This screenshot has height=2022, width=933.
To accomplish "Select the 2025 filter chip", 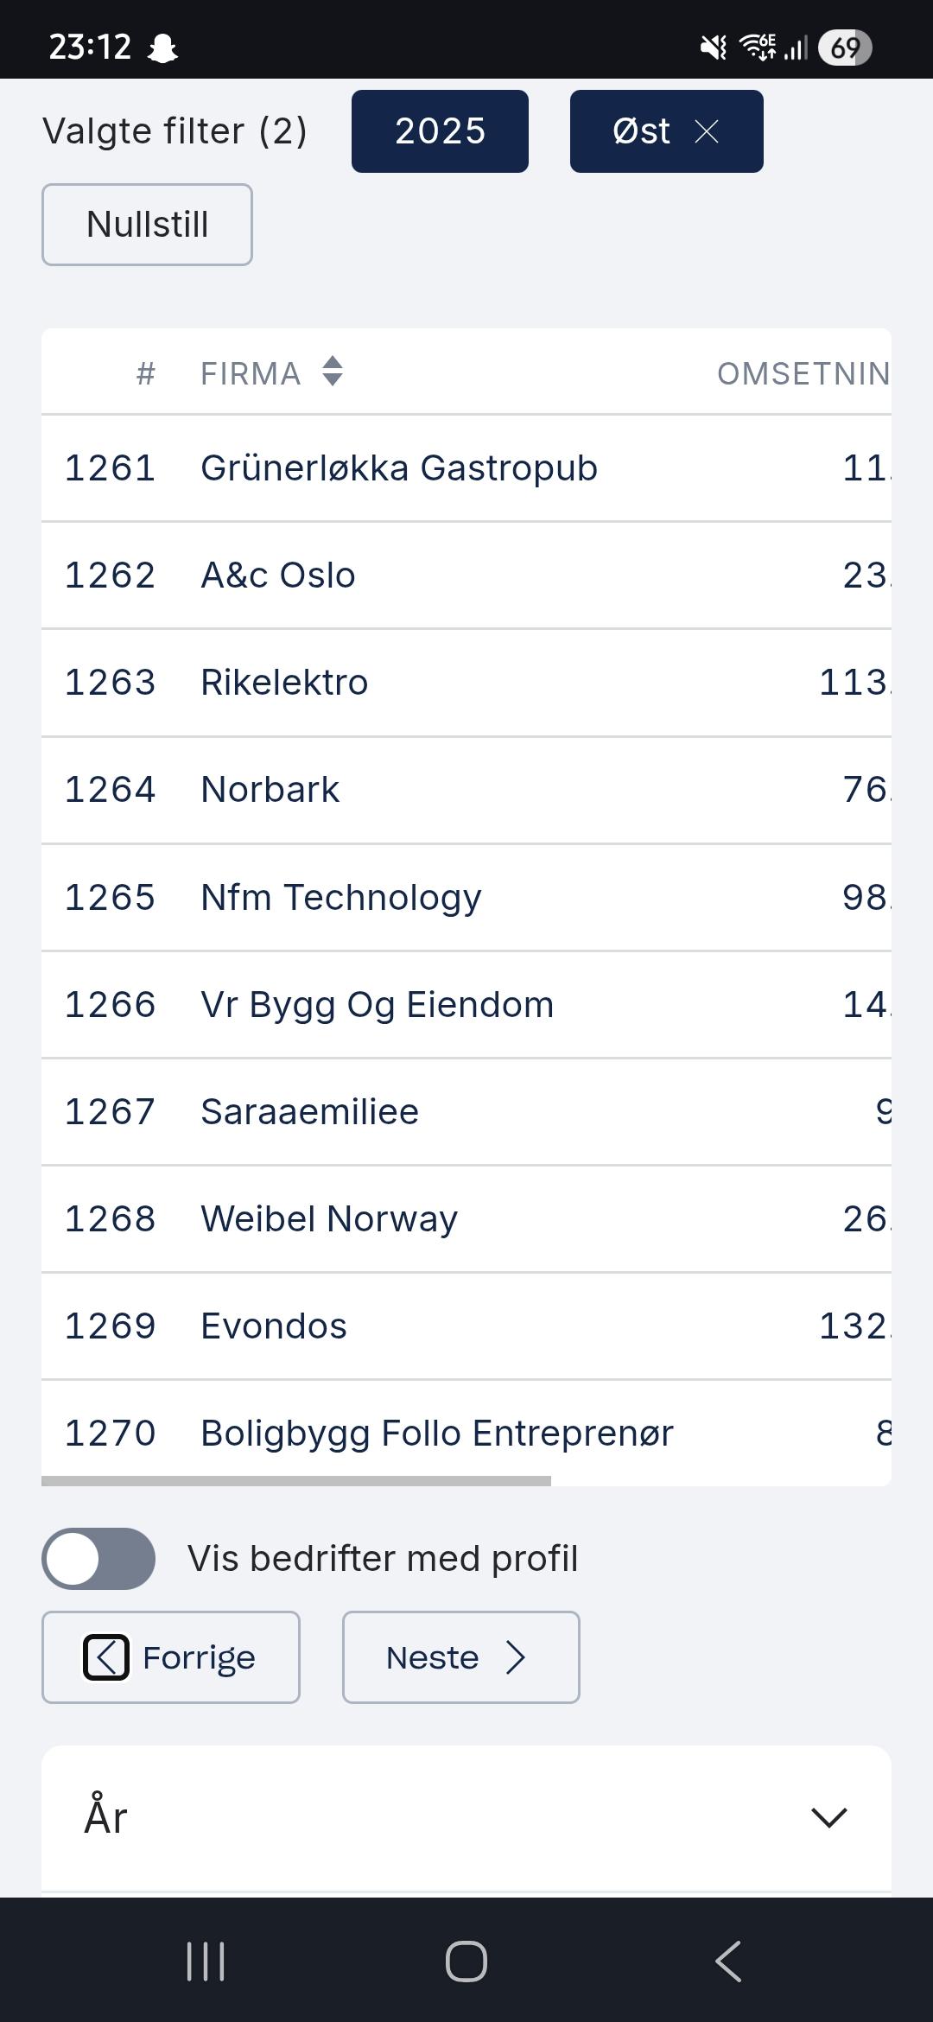I will point(440,131).
